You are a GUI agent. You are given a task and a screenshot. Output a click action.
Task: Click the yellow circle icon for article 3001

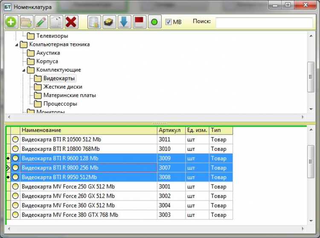tap(15, 186)
